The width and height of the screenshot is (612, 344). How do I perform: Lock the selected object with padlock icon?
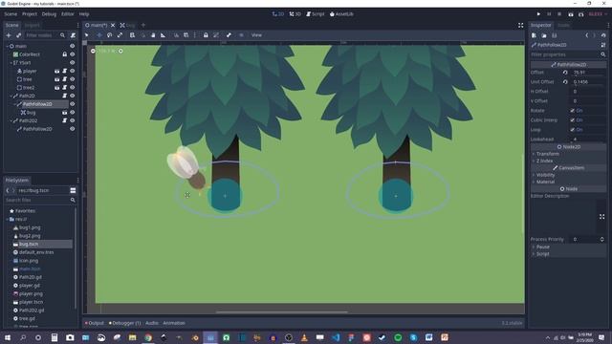point(206,35)
